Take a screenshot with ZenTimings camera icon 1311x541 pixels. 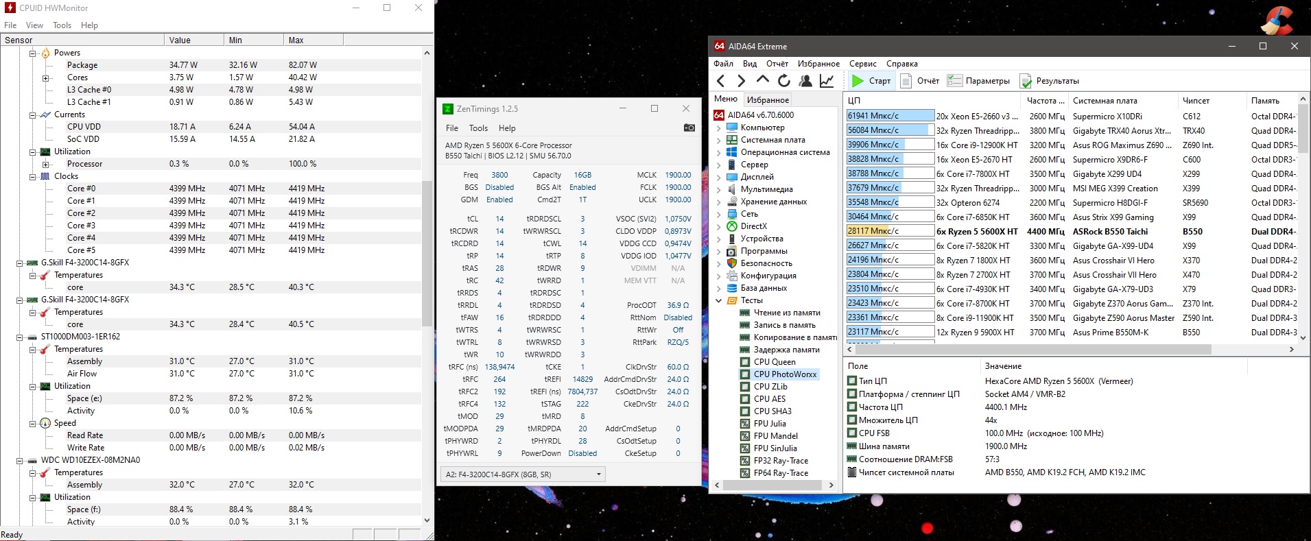coord(689,128)
